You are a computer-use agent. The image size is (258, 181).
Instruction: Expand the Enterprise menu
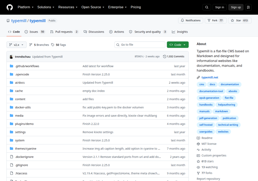click(117, 7)
